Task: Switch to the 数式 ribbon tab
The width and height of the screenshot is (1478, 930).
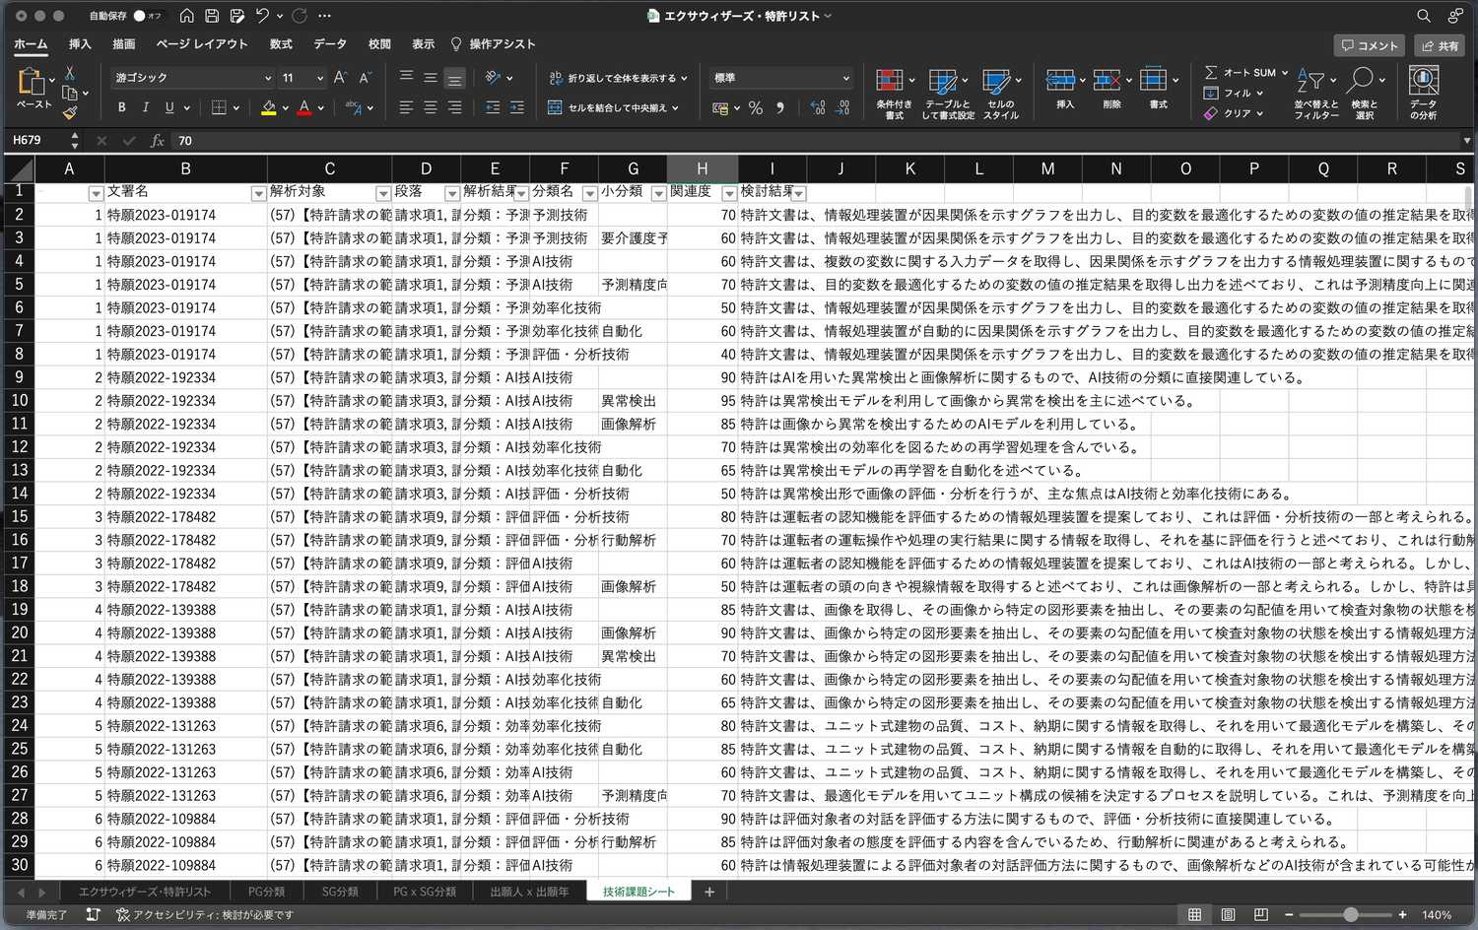Action: 281,44
